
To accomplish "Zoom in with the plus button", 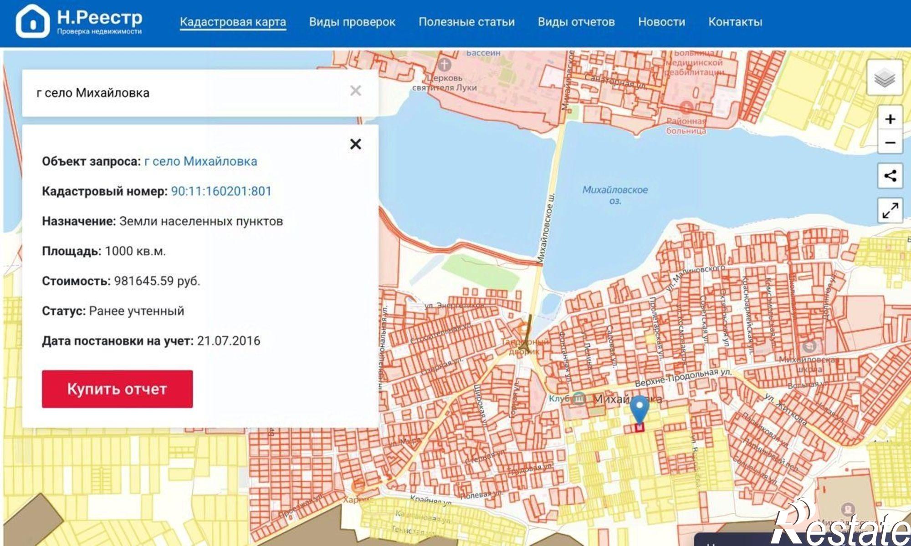I will (x=890, y=119).
